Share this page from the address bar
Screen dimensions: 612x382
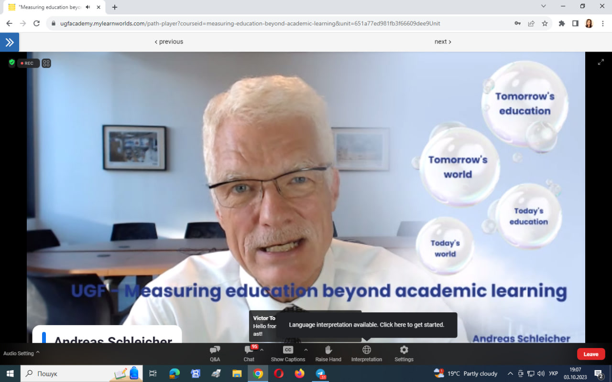(x=531, y=23)
